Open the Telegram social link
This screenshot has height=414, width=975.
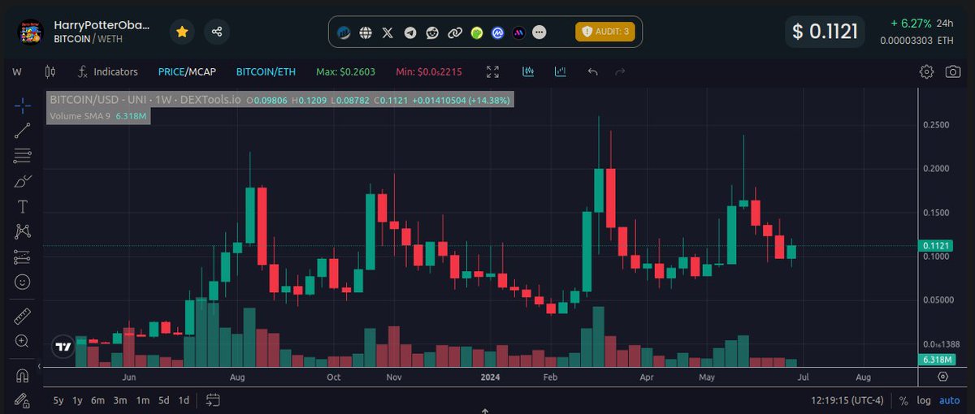click(410, 32)
